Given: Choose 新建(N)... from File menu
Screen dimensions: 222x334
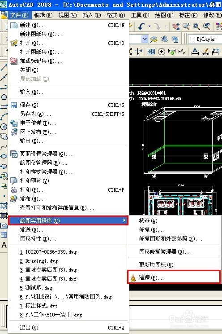Looking at the screenshot, I should 68,25.
